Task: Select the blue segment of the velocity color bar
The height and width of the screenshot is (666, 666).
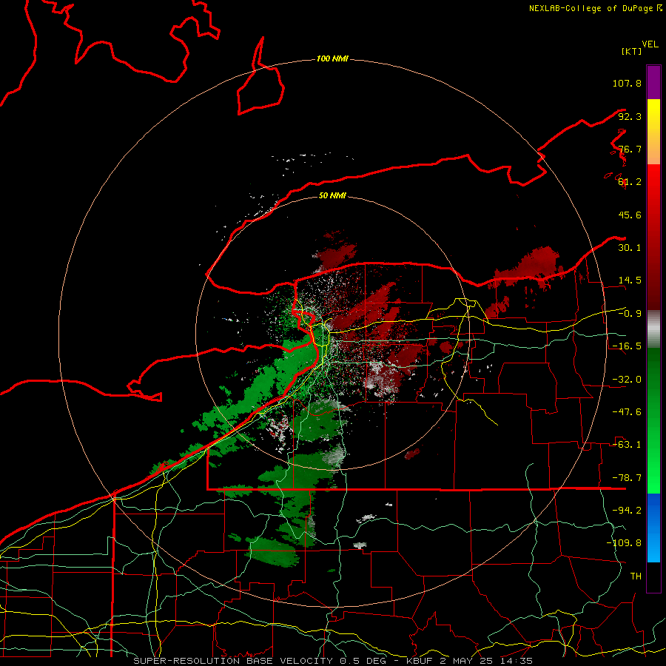Action: [x=653, y=528]
